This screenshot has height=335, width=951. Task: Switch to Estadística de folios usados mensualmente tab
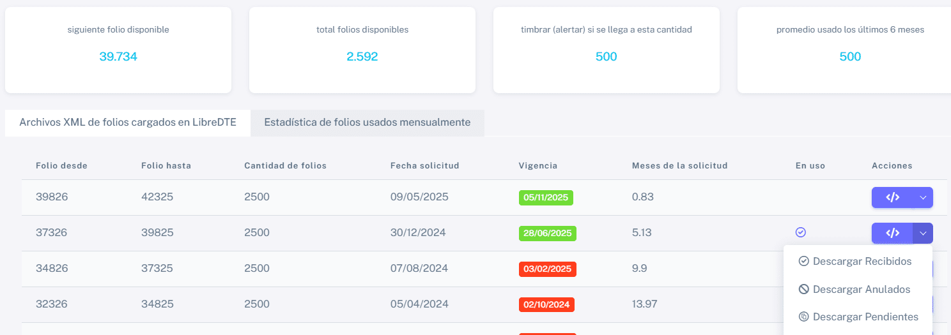(x=367, y=123)
